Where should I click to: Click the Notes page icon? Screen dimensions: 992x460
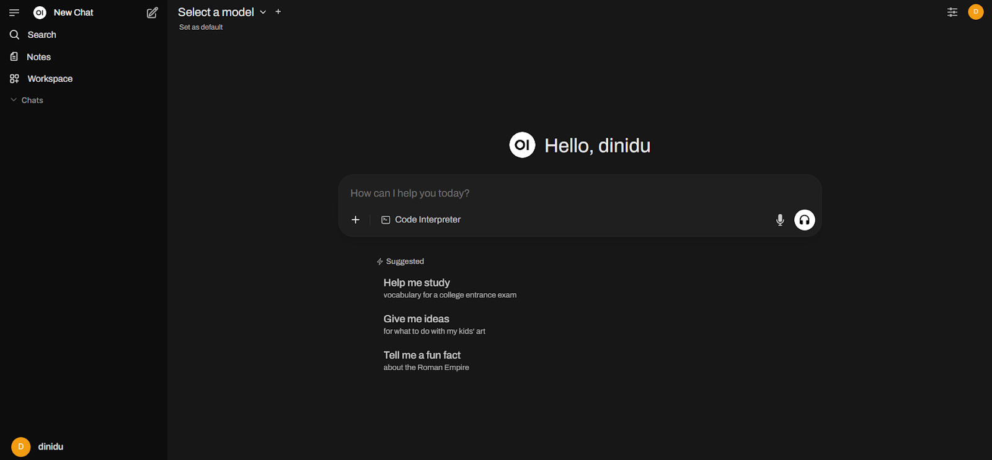click(x=14, y=56)
